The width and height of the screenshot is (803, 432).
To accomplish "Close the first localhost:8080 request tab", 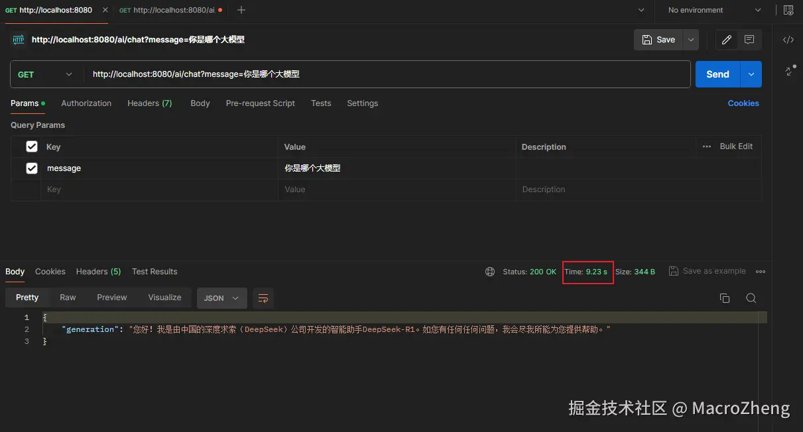I will click(x=105, y=10).
